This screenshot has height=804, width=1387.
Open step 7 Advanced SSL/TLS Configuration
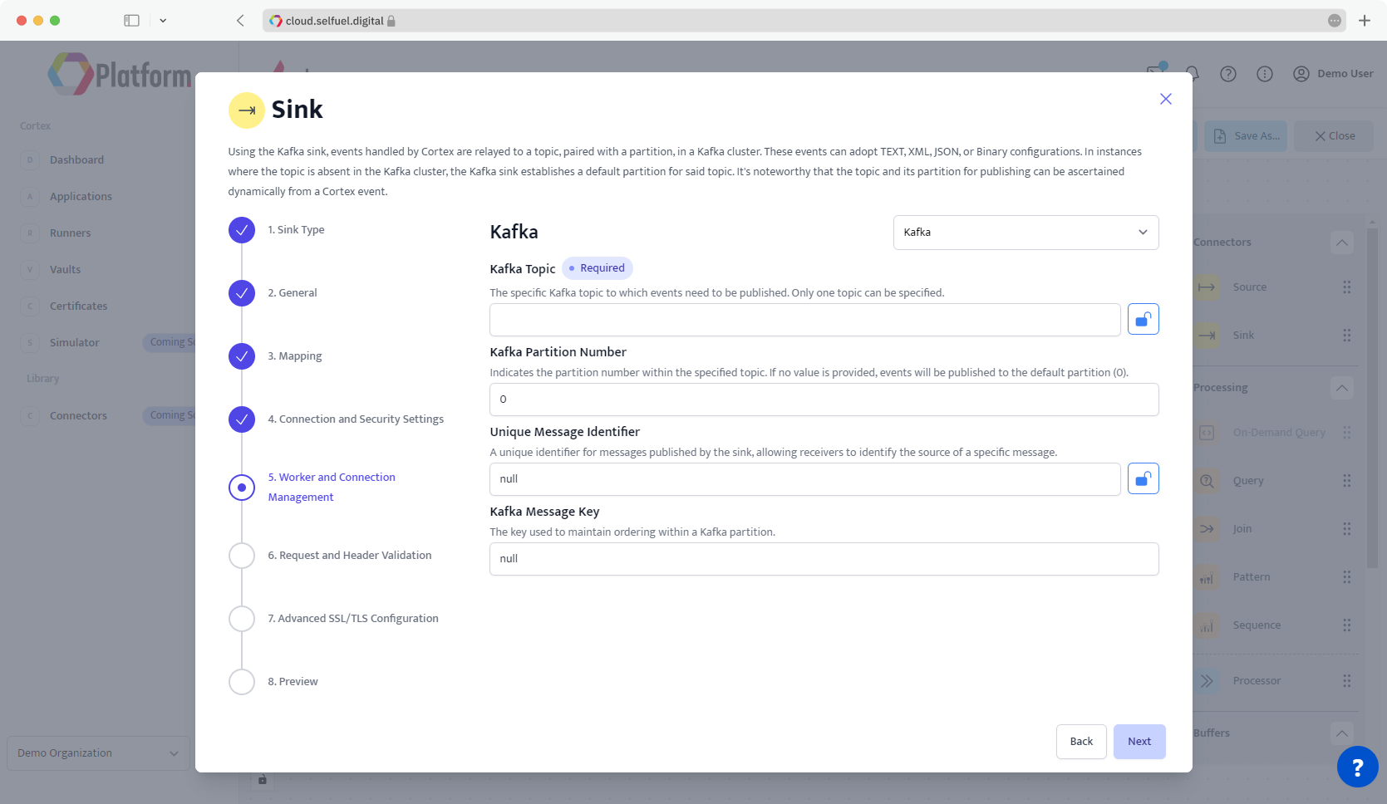(352, 619)
